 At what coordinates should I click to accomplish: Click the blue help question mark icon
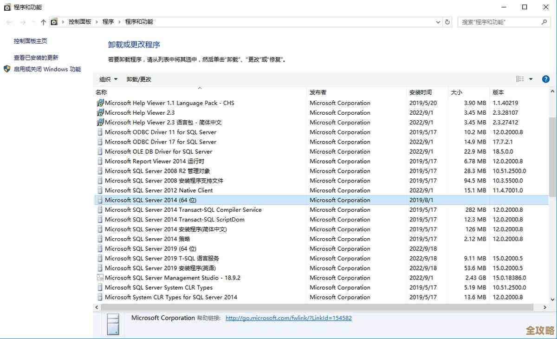point(546,79)
